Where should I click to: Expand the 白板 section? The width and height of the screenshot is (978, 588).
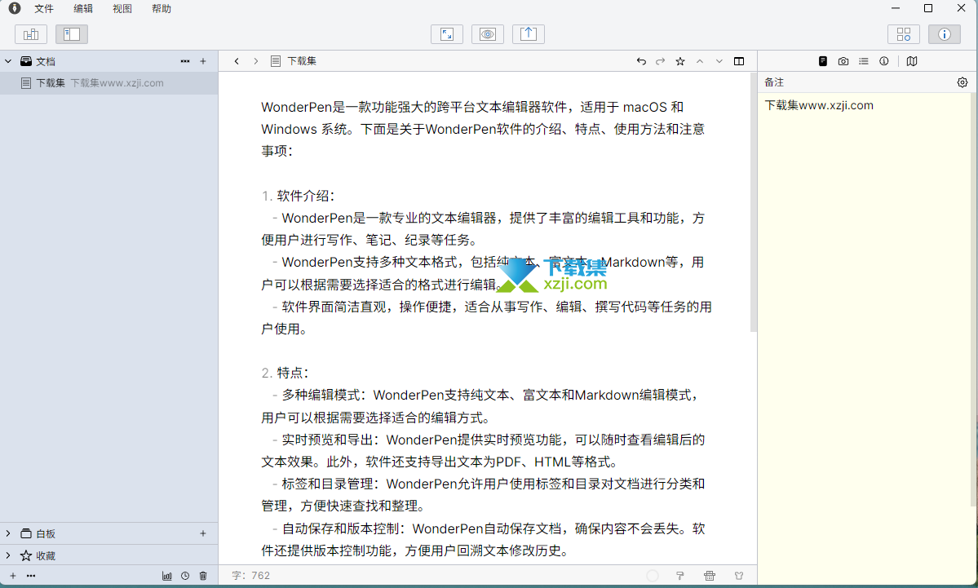(8, 533)
